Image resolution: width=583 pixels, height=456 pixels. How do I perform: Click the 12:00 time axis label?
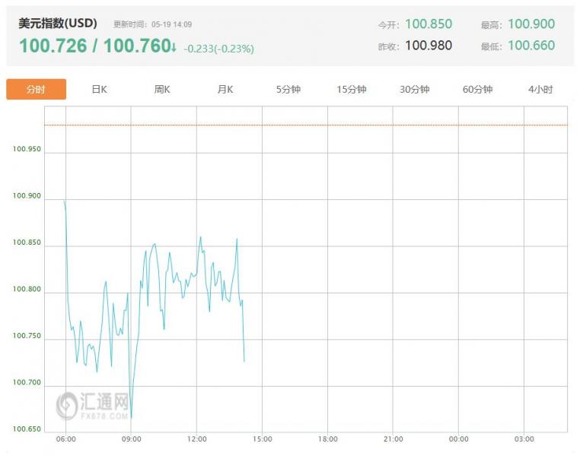tap(196, 439)
